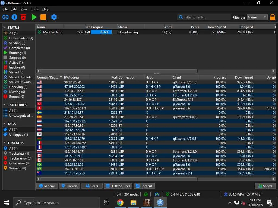Select peer row 102.156.222.171
The width and height of the screenshot is (278, 208).
(156, 108)
